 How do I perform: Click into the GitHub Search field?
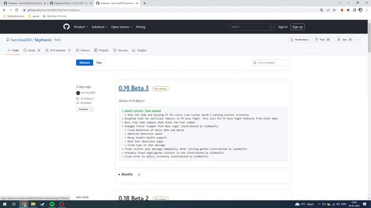coord(252,27)
